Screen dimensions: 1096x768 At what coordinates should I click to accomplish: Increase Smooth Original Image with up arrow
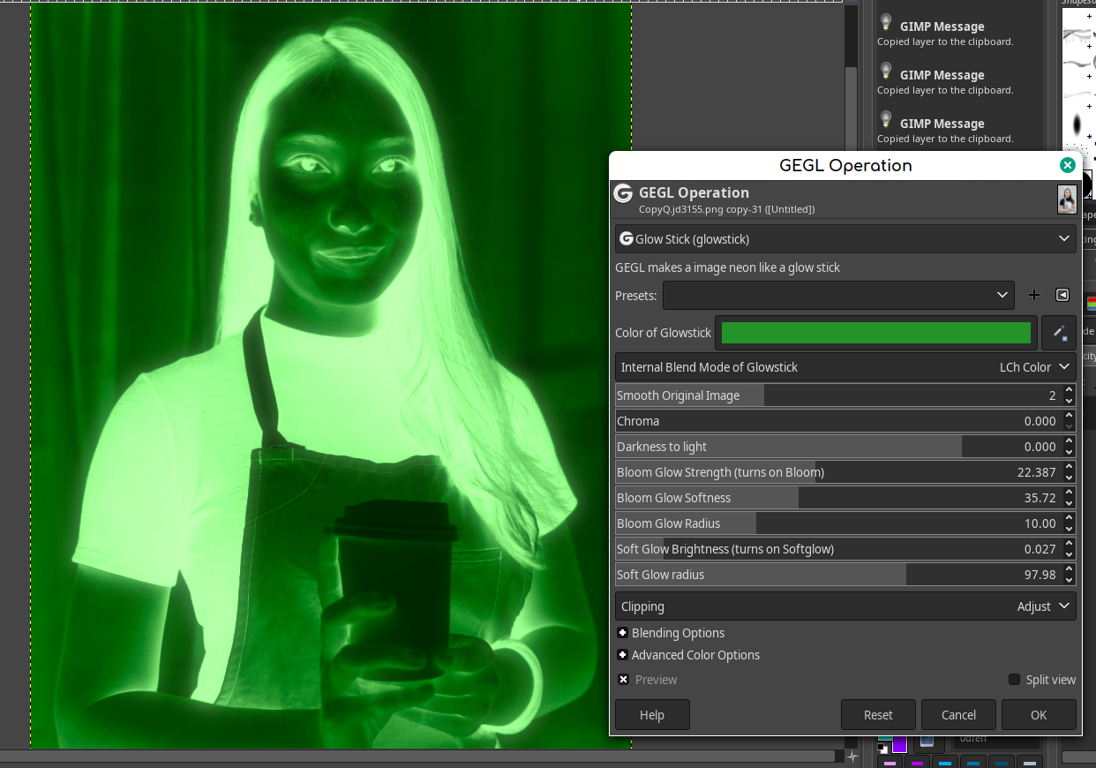tap(1069, 390)
